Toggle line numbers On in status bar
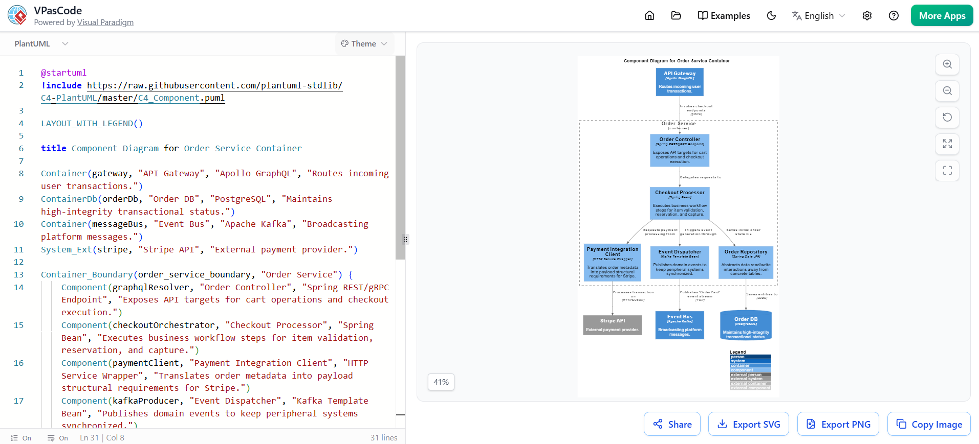Viewport: 979px width, 444px height. point(21,438)
